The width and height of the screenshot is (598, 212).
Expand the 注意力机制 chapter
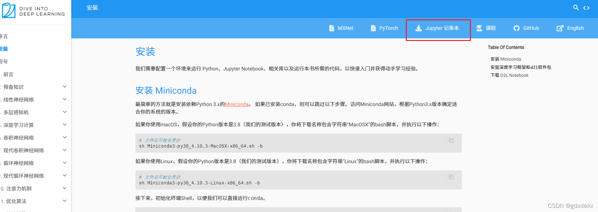65,188
